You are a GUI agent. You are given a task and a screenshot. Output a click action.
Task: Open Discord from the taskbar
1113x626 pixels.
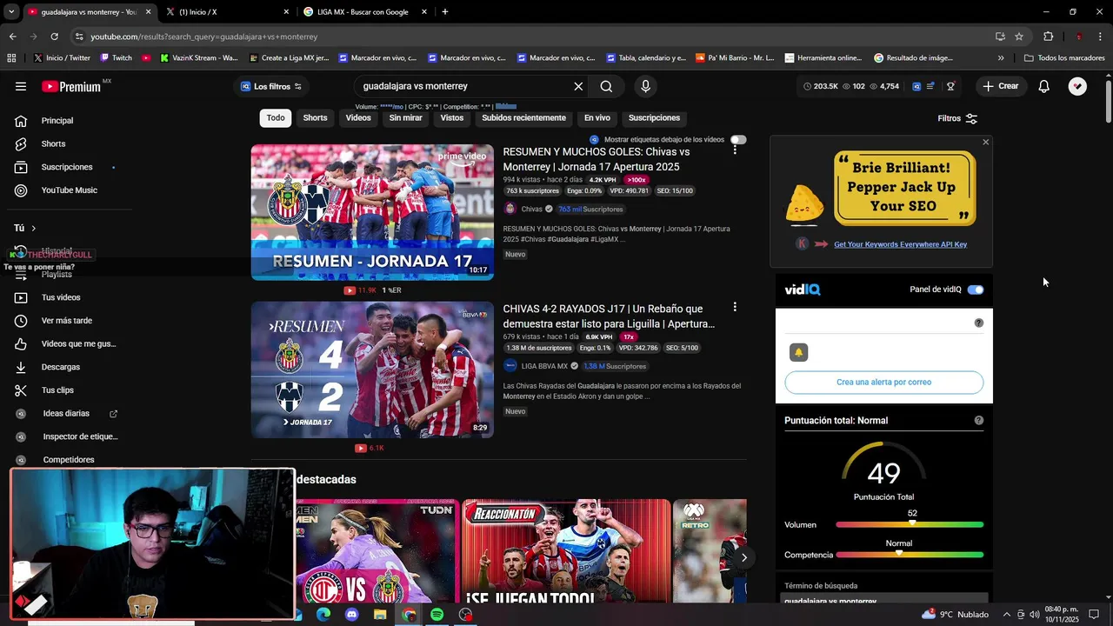(x=351, y=615)
